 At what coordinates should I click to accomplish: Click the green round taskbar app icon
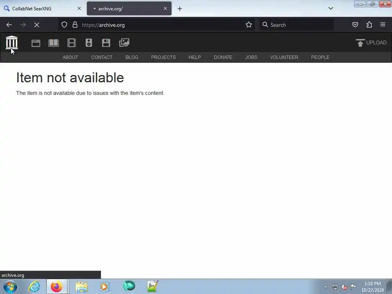(x=129, y=286)
